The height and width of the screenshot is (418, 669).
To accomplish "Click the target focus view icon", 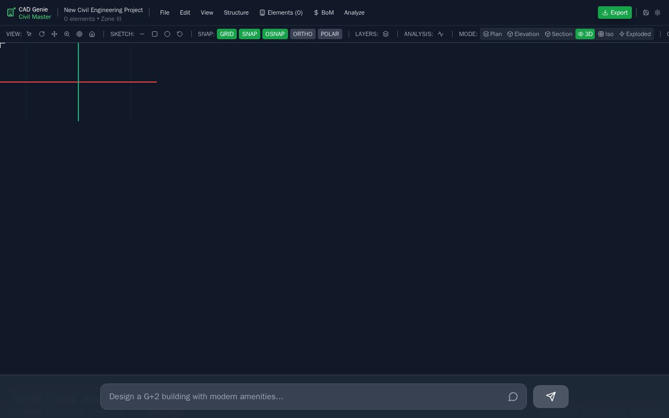I will (79, 34).
